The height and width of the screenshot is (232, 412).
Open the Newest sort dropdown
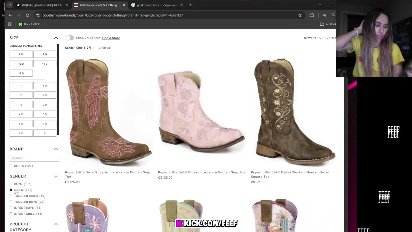(313, 38)
